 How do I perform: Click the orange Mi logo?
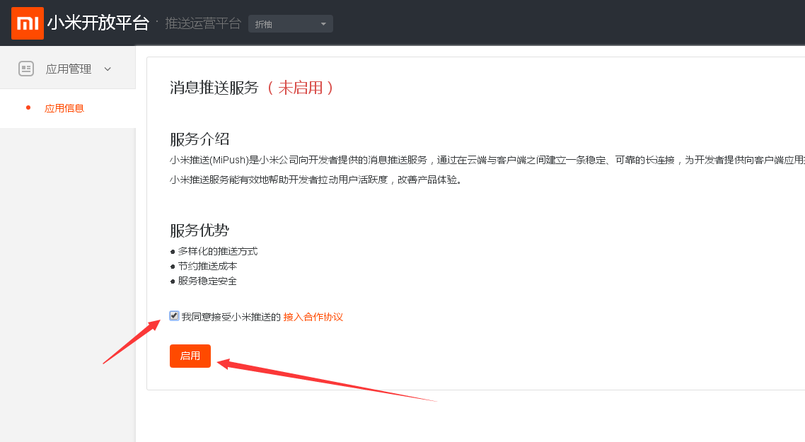[x=27, y=23]
